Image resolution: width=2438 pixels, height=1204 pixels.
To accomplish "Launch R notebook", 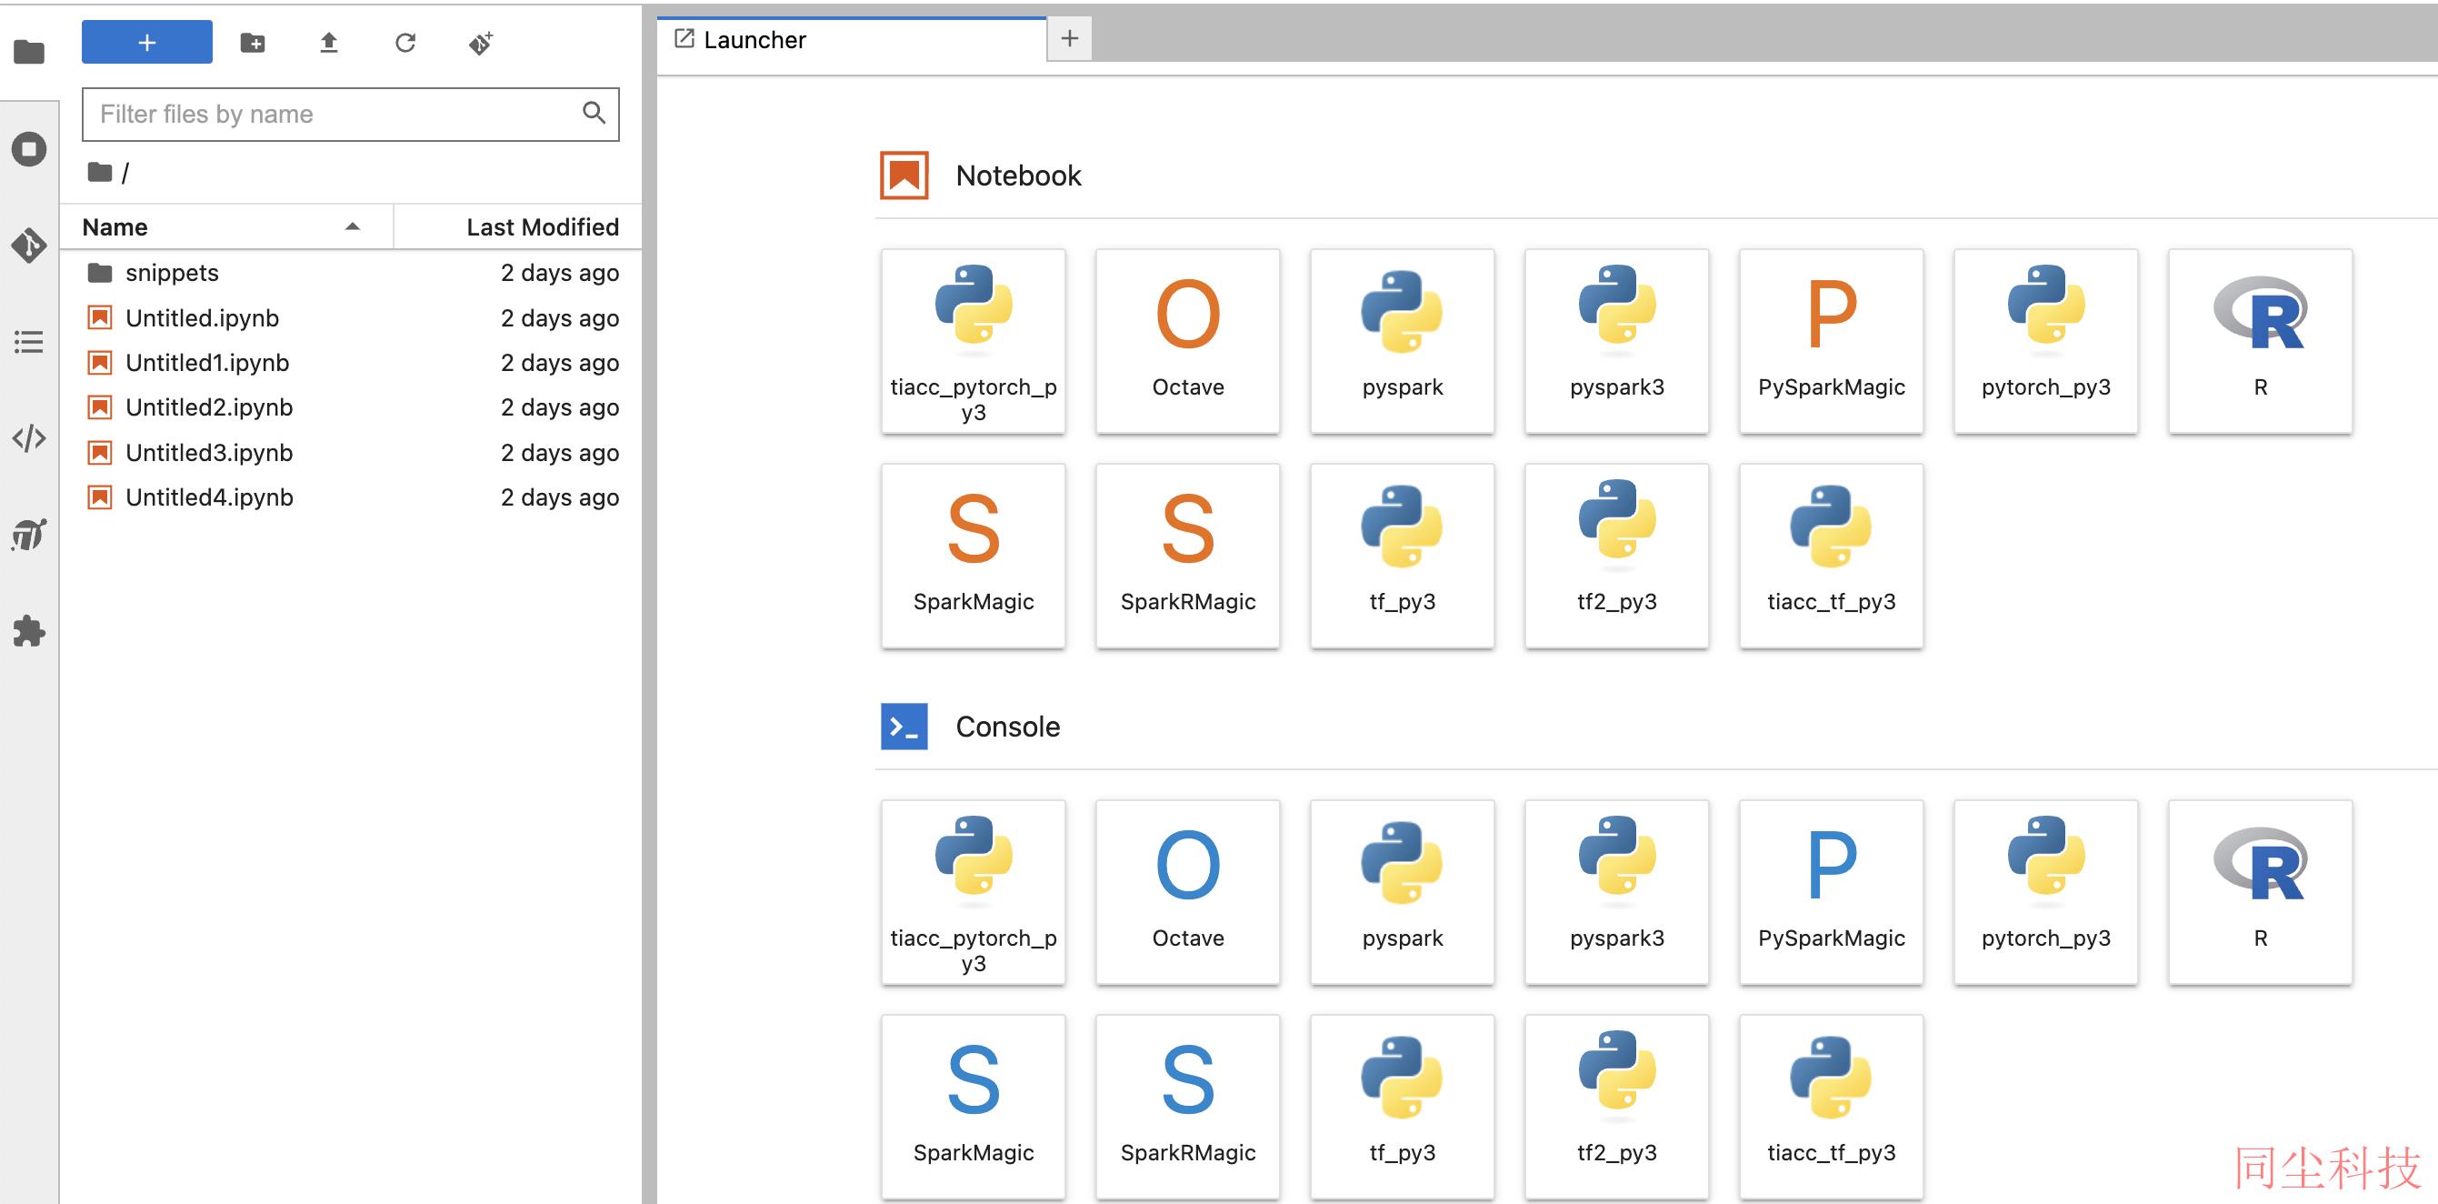I will click(2260, 342).
